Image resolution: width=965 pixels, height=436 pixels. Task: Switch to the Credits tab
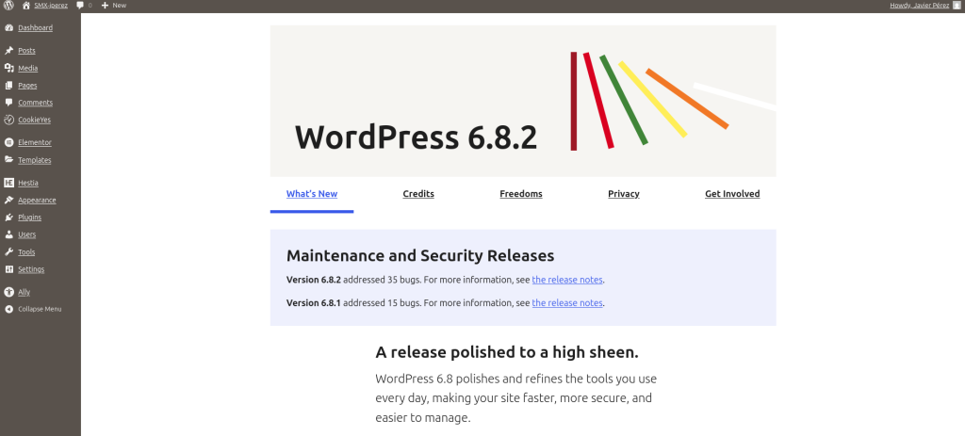[418, 194]
